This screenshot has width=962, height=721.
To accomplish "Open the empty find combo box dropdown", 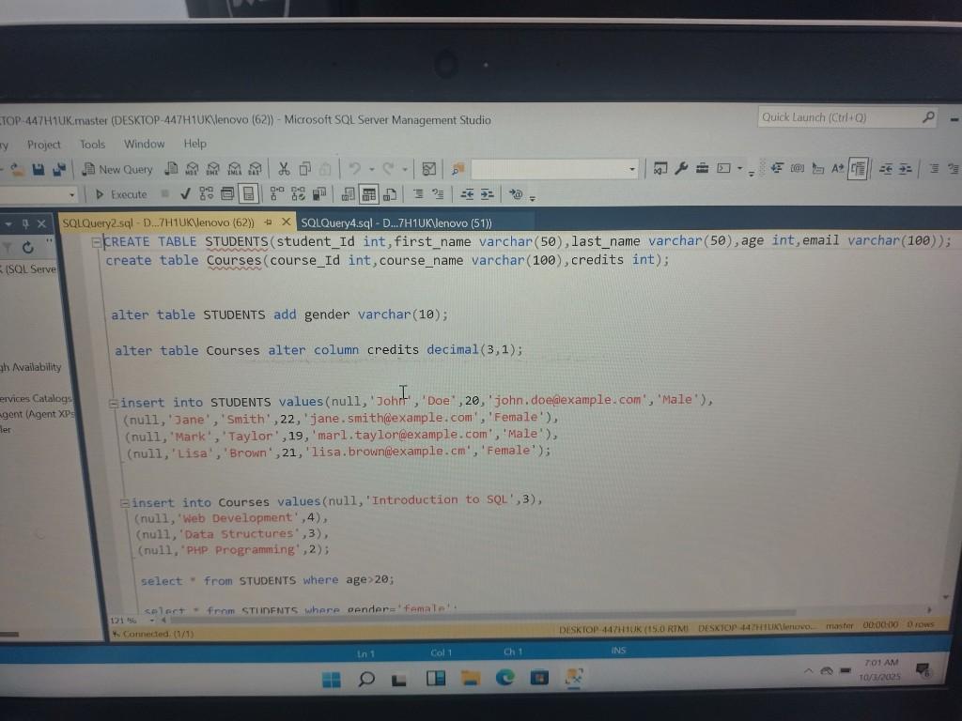I will click(632, 169).
